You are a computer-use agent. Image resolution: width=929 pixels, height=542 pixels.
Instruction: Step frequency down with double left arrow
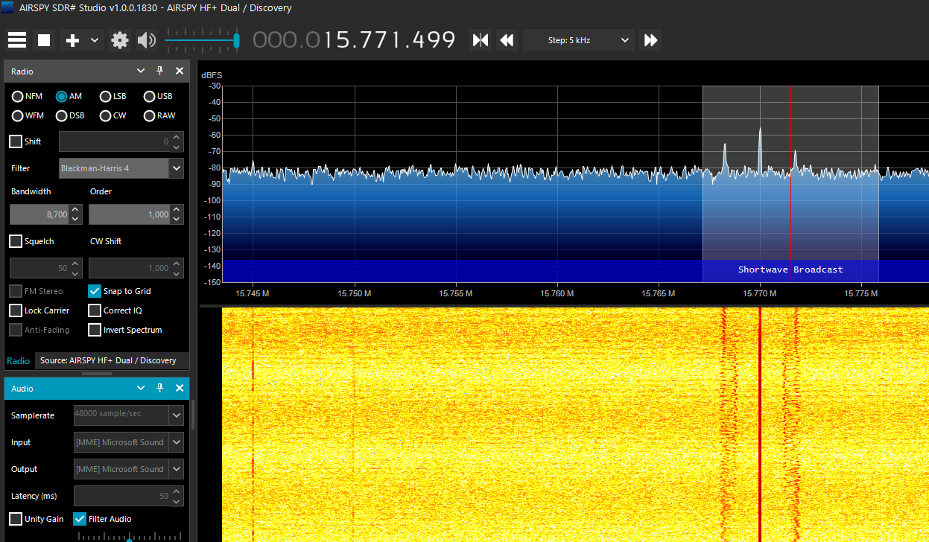pos(507,40)
